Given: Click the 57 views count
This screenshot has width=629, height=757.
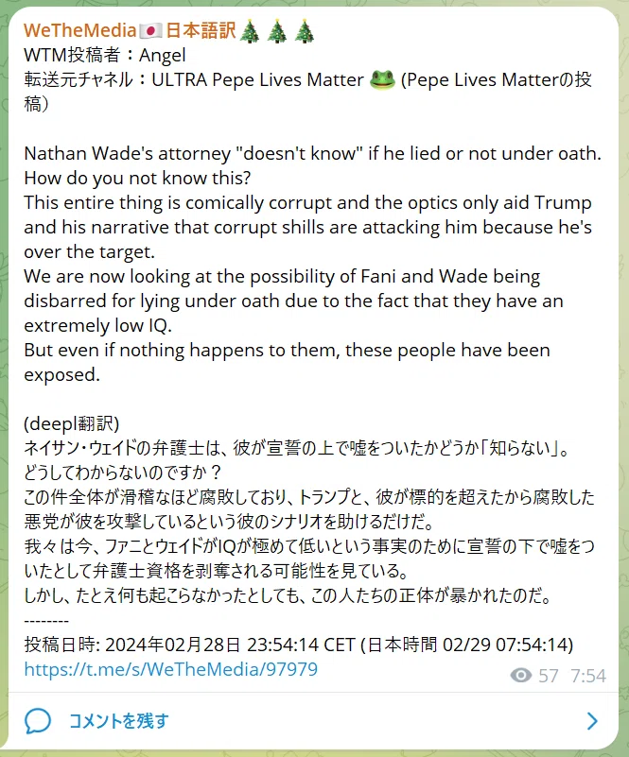Looking at the screenshot, I should click(x=549, y=676).
